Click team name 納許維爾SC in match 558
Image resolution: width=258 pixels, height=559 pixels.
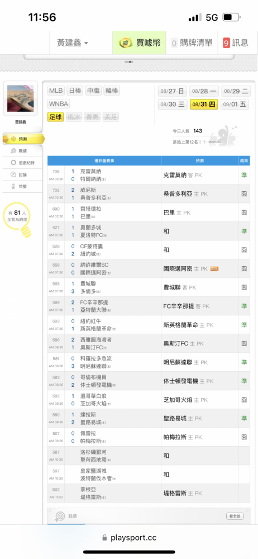pyautogui.click(x=94, y=265)
